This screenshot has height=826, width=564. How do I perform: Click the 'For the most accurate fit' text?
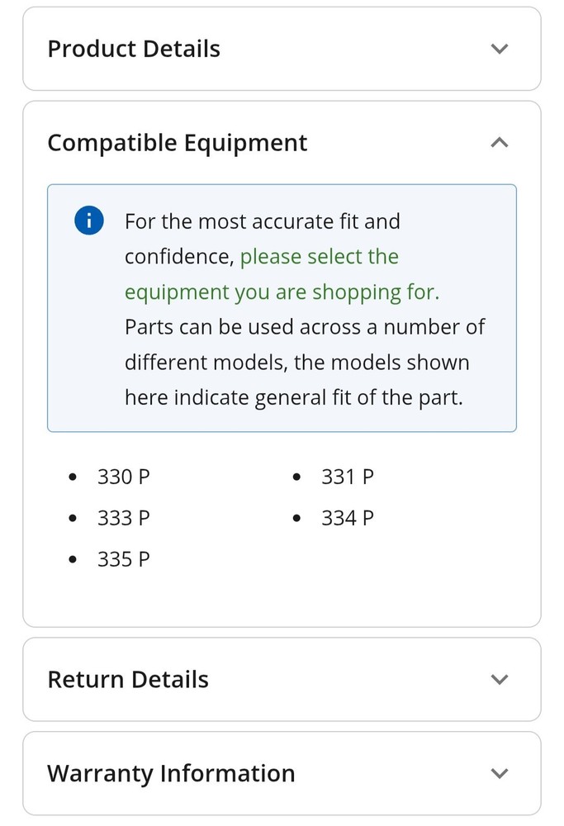pos(262,221)
